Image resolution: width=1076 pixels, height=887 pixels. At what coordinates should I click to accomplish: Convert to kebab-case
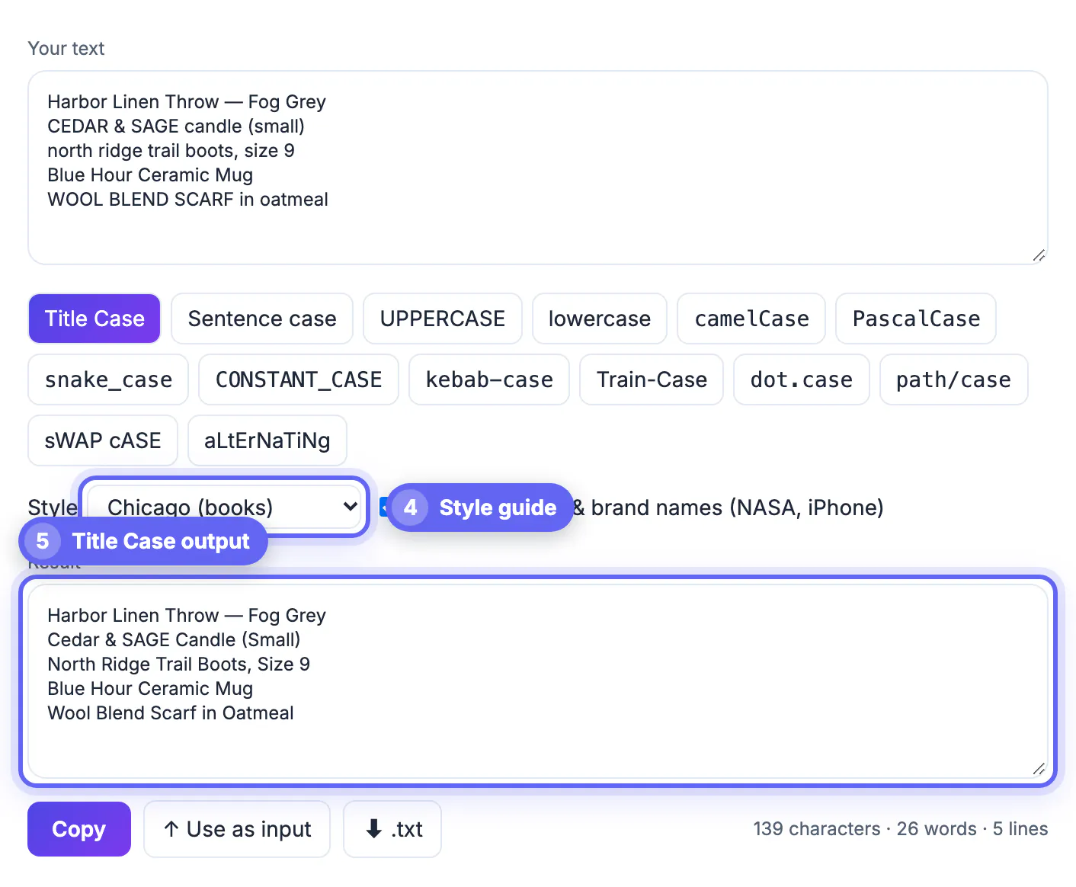click(x=489, y=379)
